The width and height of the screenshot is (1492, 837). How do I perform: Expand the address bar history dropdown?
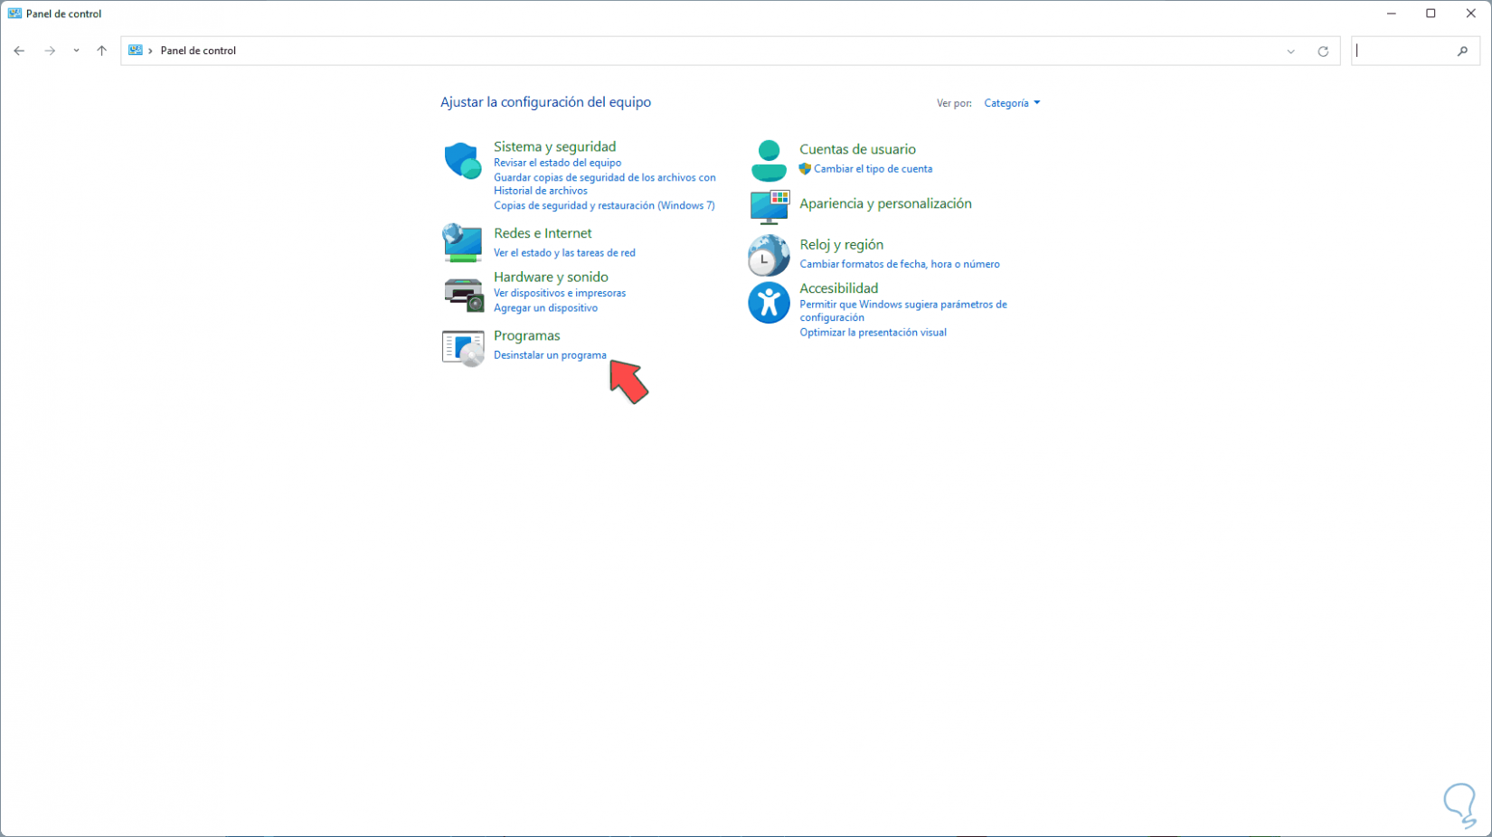point(1291,52)
